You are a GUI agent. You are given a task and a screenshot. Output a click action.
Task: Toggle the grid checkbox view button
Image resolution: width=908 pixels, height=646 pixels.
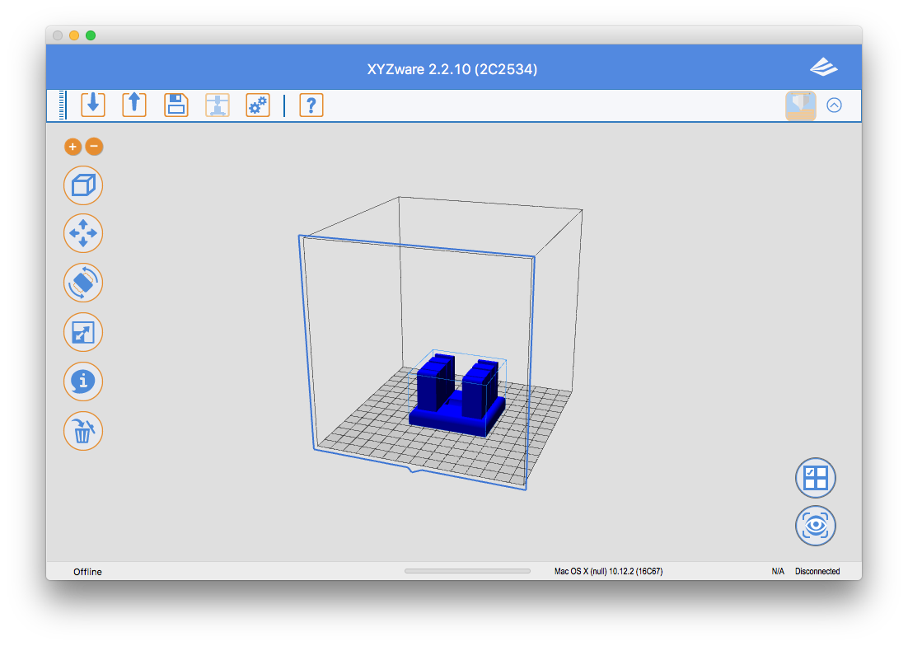[816, 478]
